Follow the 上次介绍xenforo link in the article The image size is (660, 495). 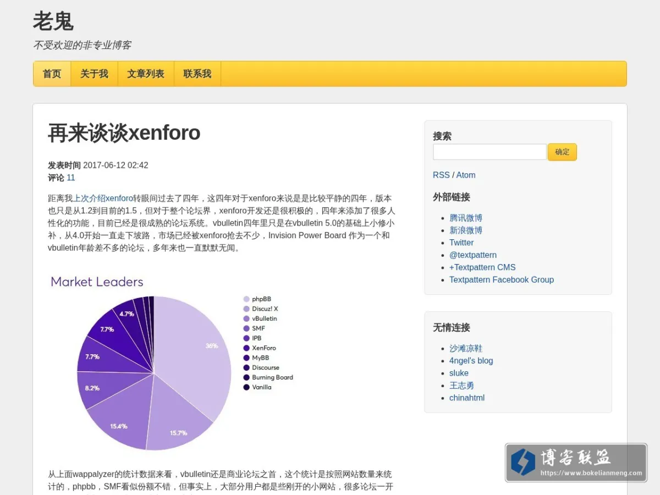[103, 199]
